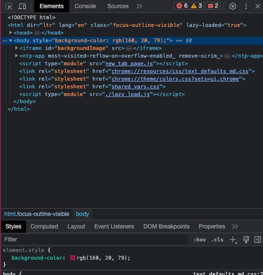263x275 pixels.
Task: Toggle the computed styles sidebar icon
Action: [257, 239]
